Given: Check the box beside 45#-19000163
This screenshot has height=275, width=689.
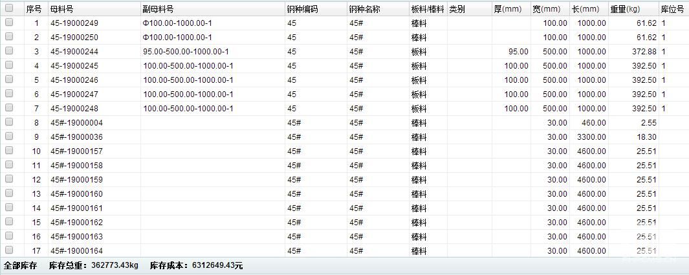Looking at the screenshot, I should click(9, 236).
